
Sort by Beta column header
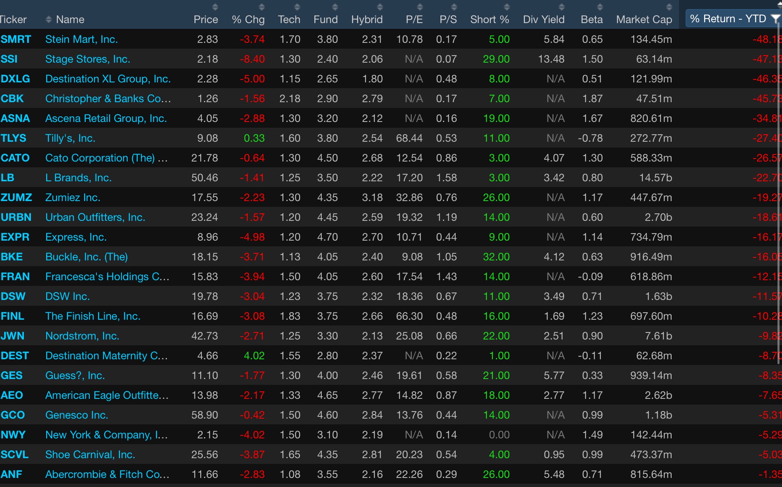(x=592, y=19)
